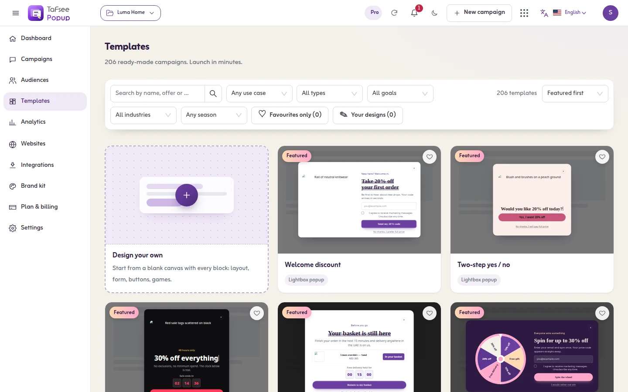Open Integrations in sidebar
Image resolution: width=628 pixels, height=392 pixels.
click(x=45, y=165)
